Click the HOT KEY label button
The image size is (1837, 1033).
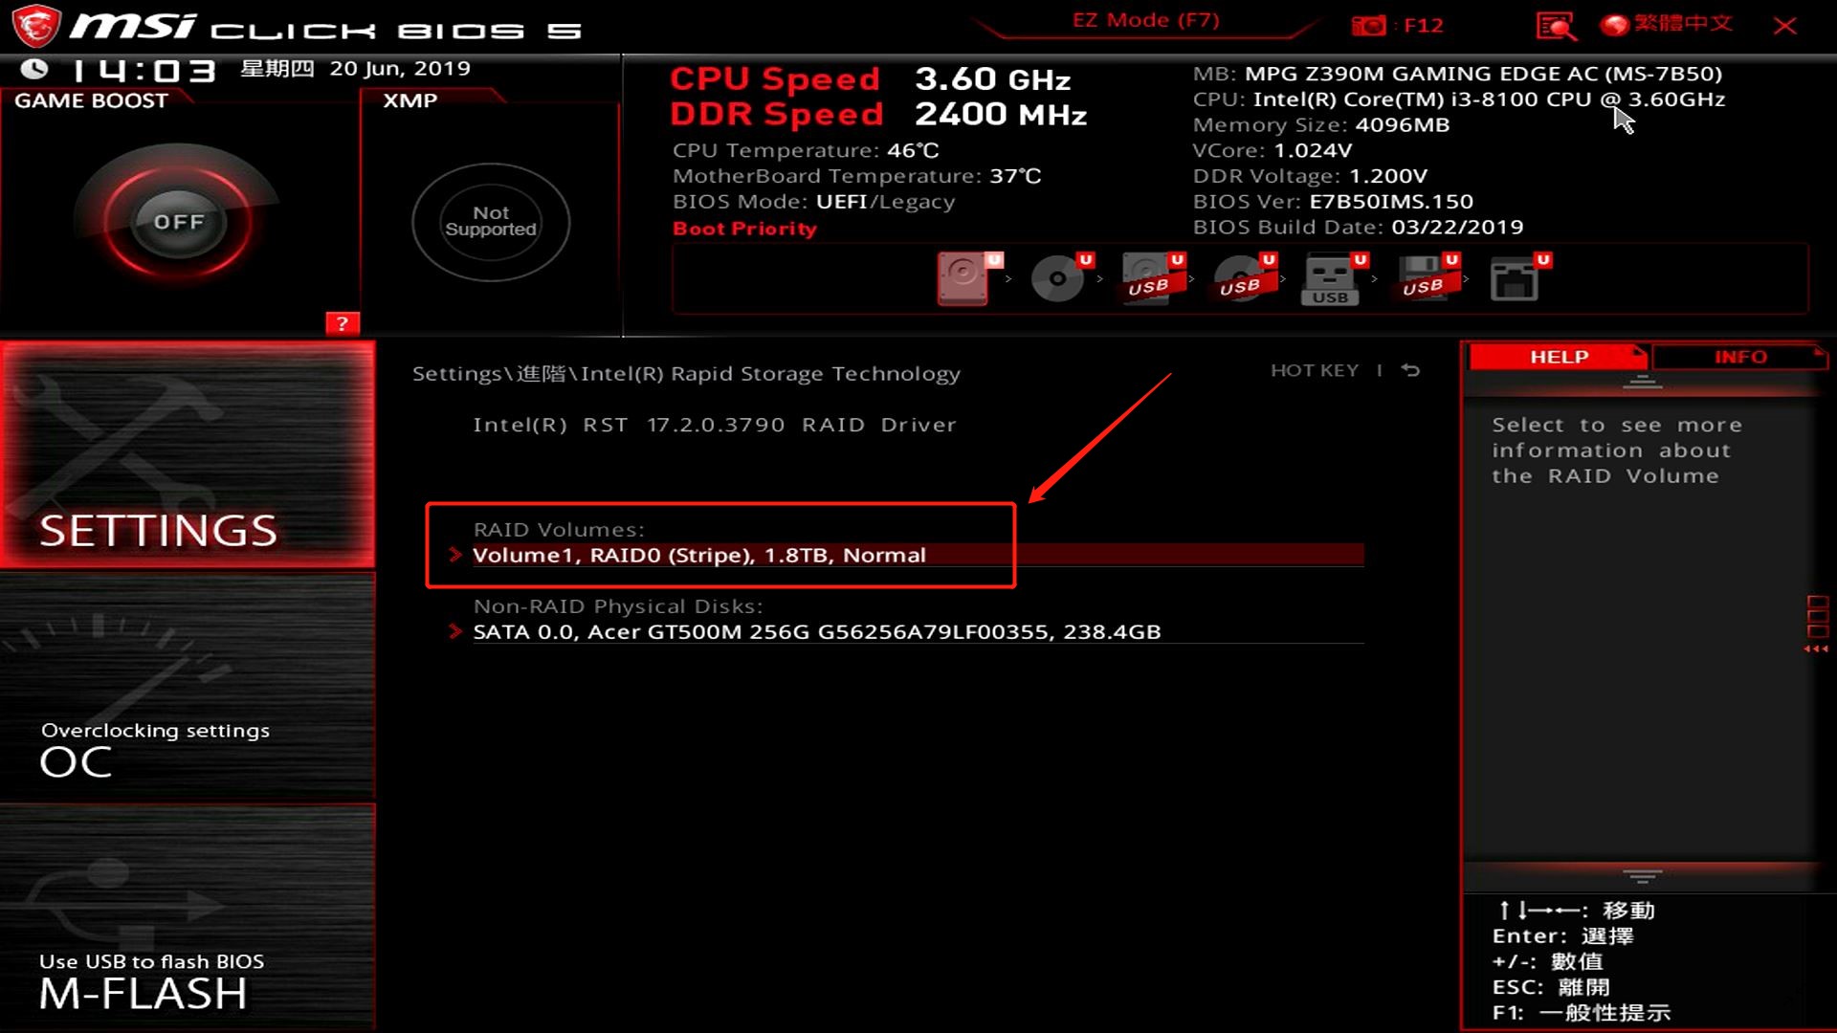click(1314, 369)
